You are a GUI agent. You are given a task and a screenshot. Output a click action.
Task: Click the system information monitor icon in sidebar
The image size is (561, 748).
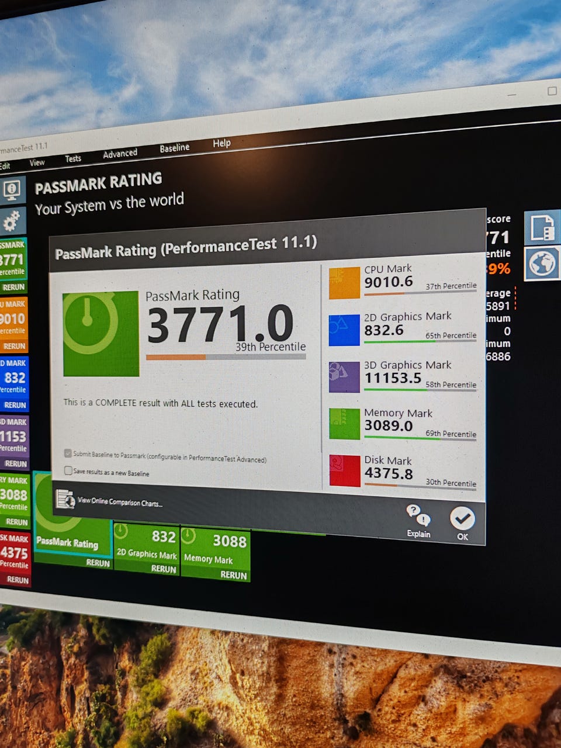pyautogui.click(x=12, y=190)
